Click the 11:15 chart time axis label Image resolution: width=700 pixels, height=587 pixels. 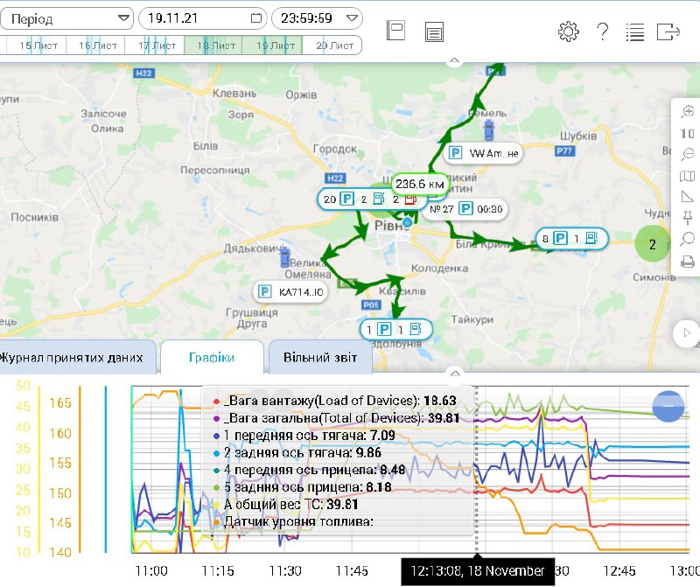218,571
